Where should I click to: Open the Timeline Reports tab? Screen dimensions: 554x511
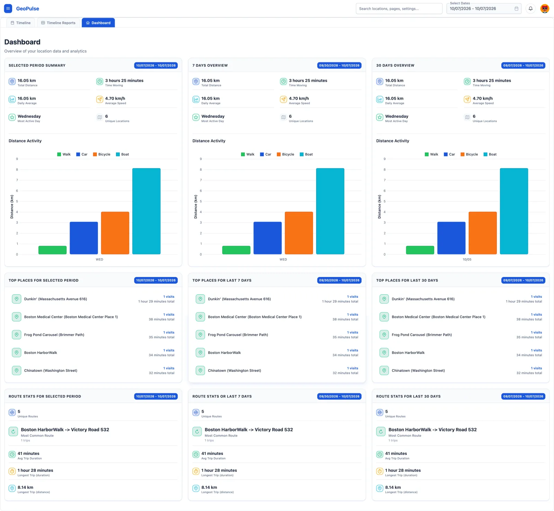(58, 23)
